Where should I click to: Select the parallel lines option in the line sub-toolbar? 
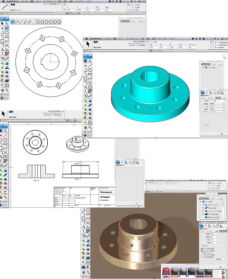coord(30,22)
